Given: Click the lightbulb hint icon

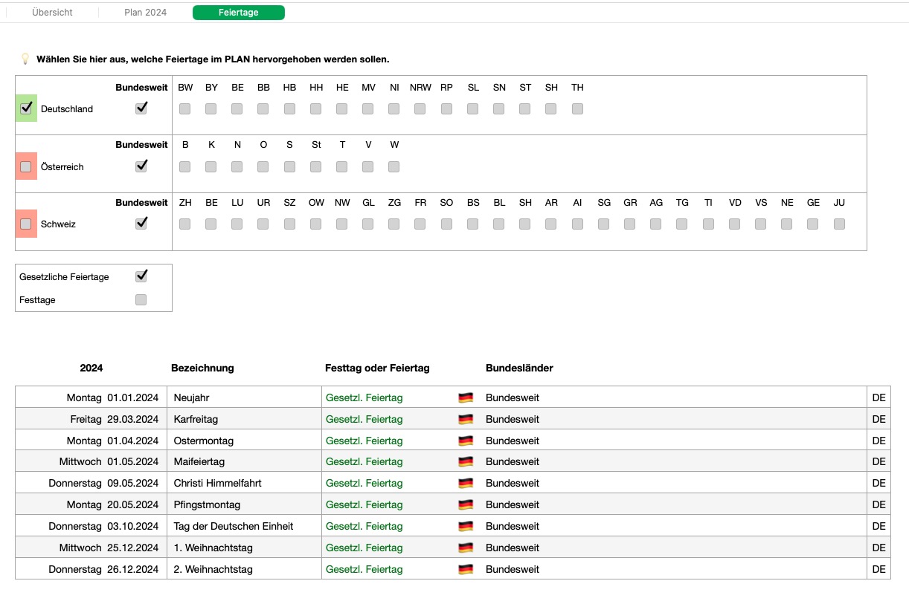Looking at the screenshot, I should (x=25, y=59).
